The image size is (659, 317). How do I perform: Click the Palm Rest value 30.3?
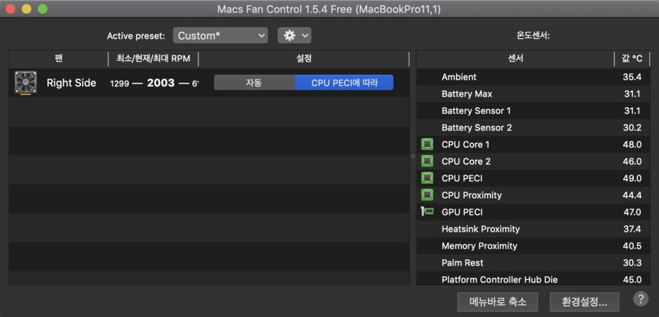(x=632, y=263)
